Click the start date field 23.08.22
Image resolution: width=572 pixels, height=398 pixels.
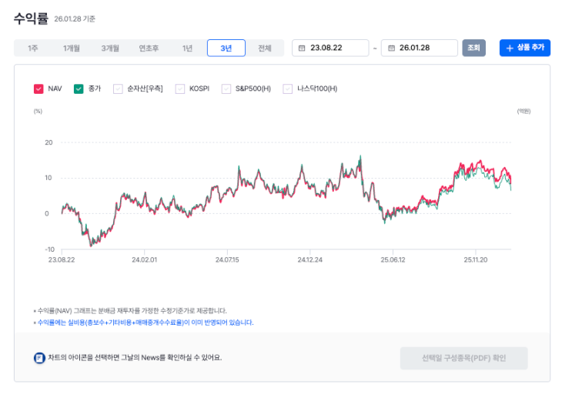point(330,48)
